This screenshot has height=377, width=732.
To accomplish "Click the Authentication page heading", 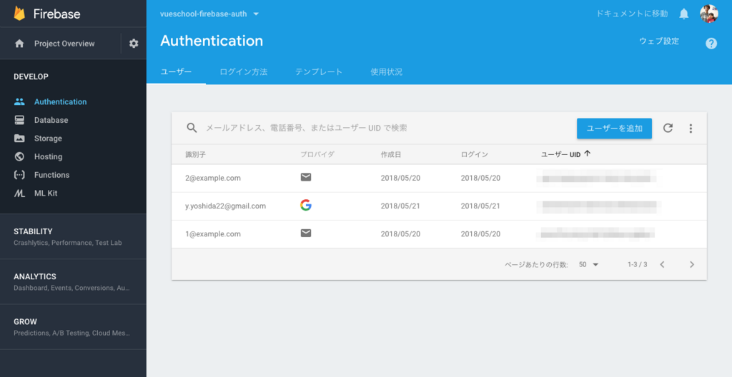I will [x=212, y=41].
